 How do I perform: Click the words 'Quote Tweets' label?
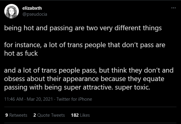51,115
